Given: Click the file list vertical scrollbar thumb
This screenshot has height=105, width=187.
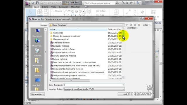Looking at the screenshot, I should tap(123, 35).
